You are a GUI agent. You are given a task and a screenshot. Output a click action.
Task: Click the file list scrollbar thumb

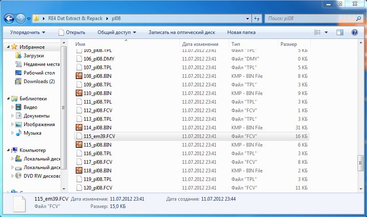click(x=360, y=163)
